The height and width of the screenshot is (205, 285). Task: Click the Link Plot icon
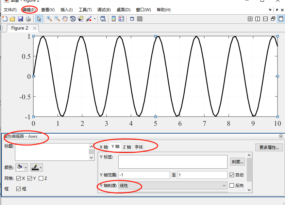[x=103, y=19]
